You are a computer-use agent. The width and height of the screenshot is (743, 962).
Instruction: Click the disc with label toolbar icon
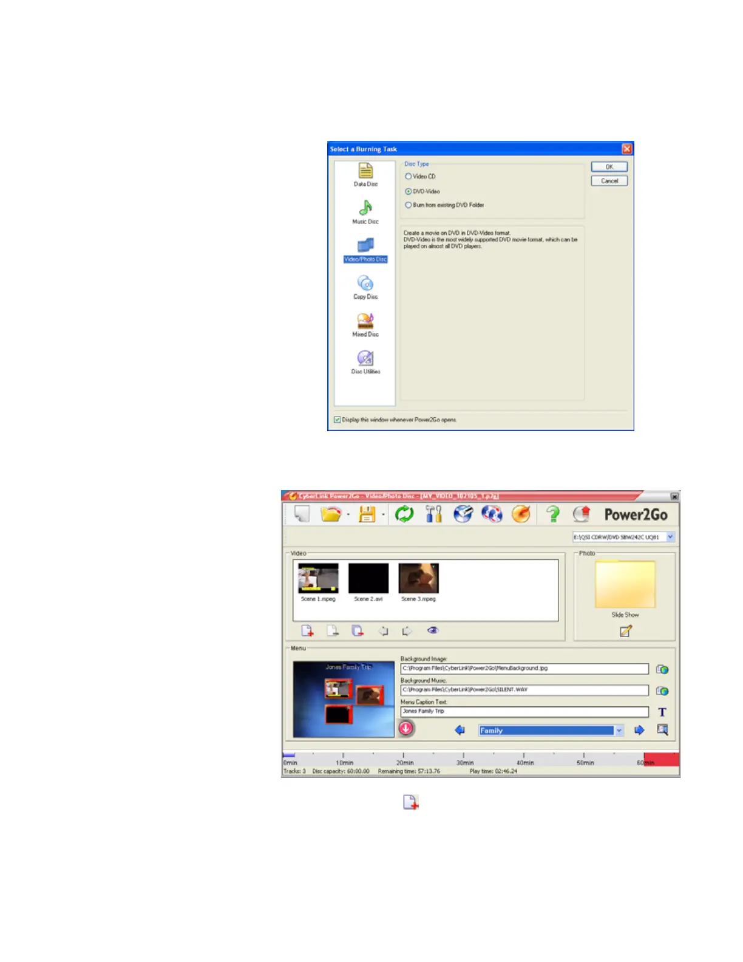463,514
